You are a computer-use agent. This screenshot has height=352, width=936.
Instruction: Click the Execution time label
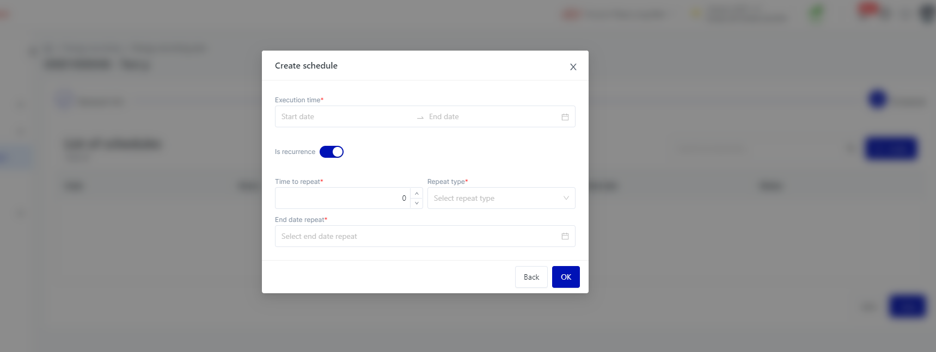pyautogui.click(x=298, y=100)
